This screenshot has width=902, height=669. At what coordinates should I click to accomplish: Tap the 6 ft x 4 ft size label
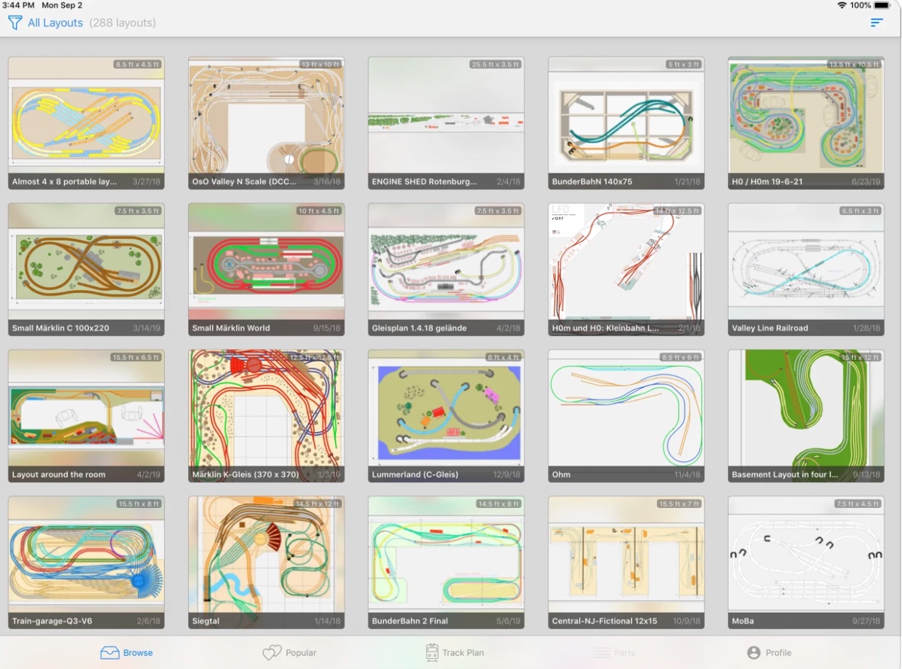[x=503, y=357]
